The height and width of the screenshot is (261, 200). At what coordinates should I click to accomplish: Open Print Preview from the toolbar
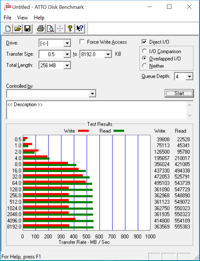point(50,28)
